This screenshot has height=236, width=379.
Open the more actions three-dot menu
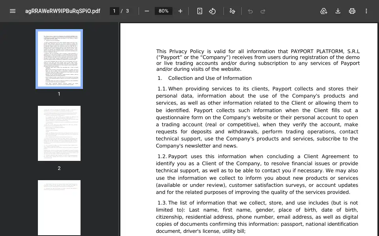(x=366, y=11)
